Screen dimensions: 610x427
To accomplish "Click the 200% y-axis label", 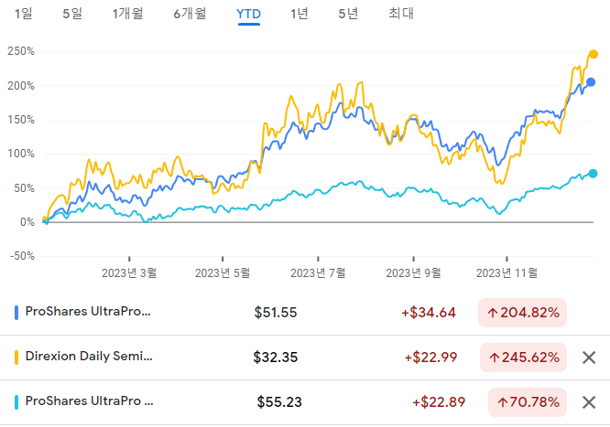I will 21,85.
